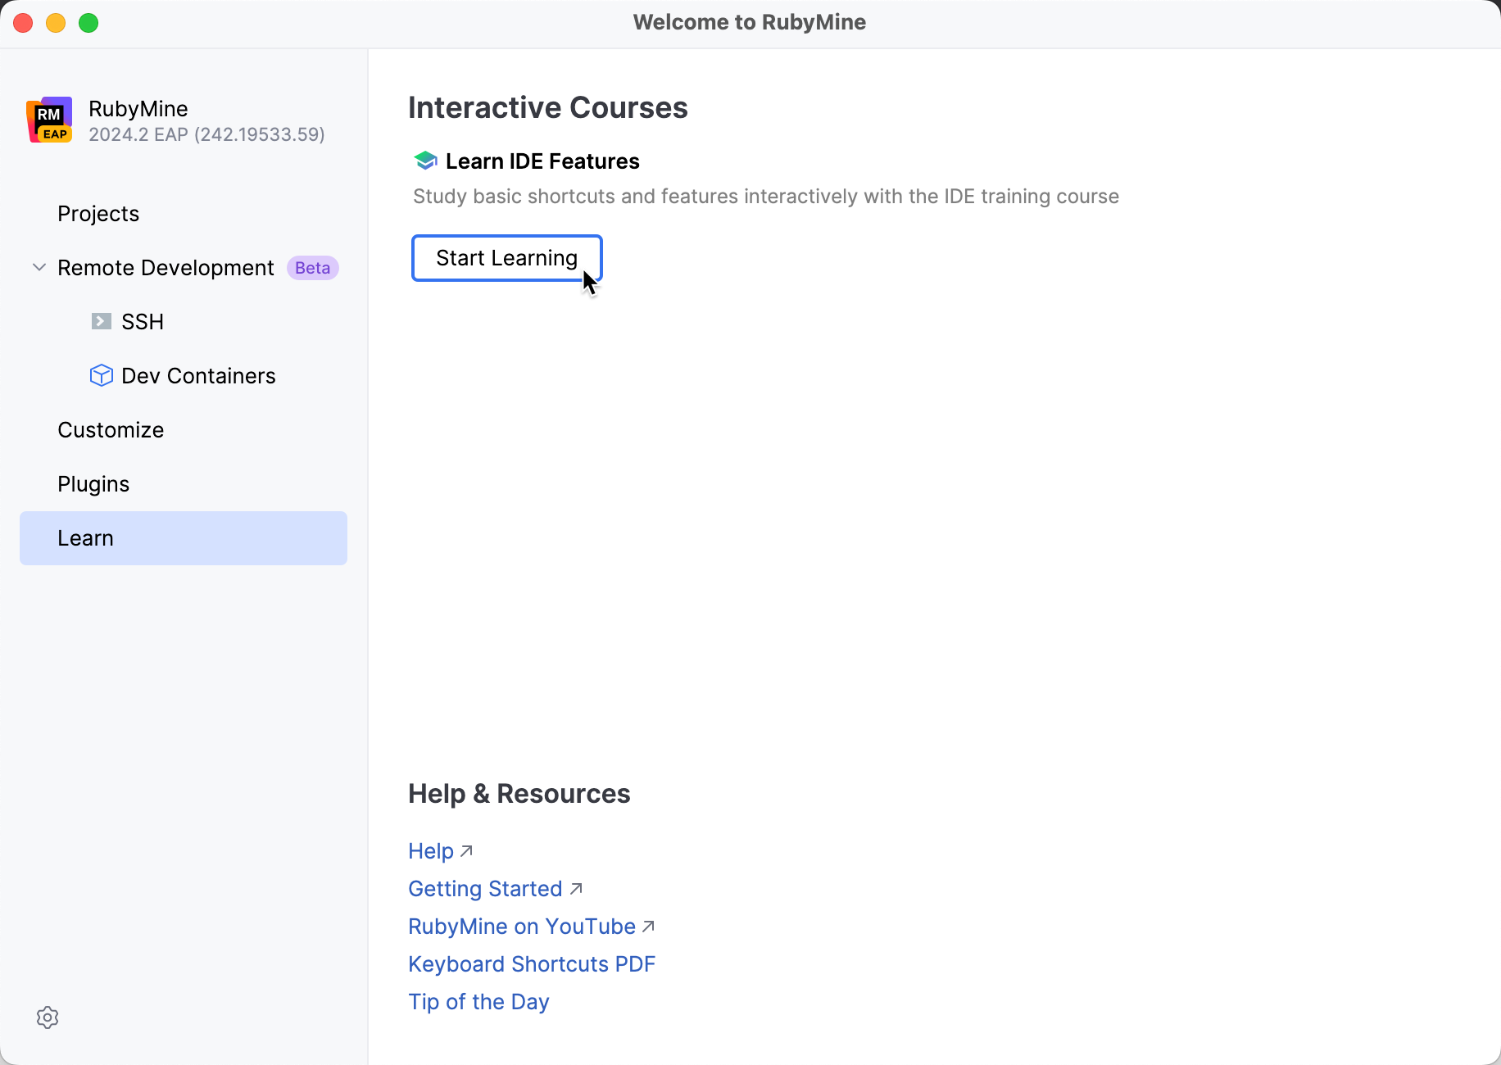Open settings via the gear icon
The height and width of the screenshot is (1065, 1501).
coord(48,1017)
